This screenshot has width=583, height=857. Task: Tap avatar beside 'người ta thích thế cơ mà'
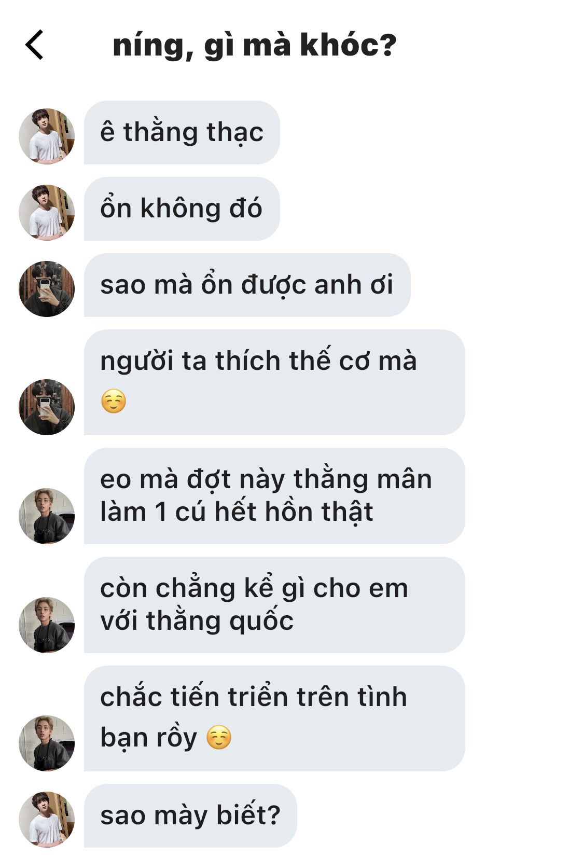47,407
